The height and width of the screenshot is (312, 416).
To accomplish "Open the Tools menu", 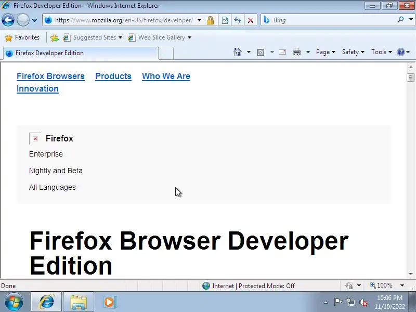I will (382, 52).
